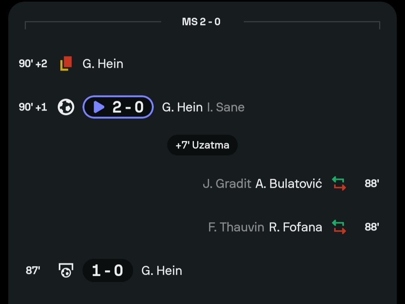
Task: Open G. Hein from the second yellow card event
Action: [103, 64]
